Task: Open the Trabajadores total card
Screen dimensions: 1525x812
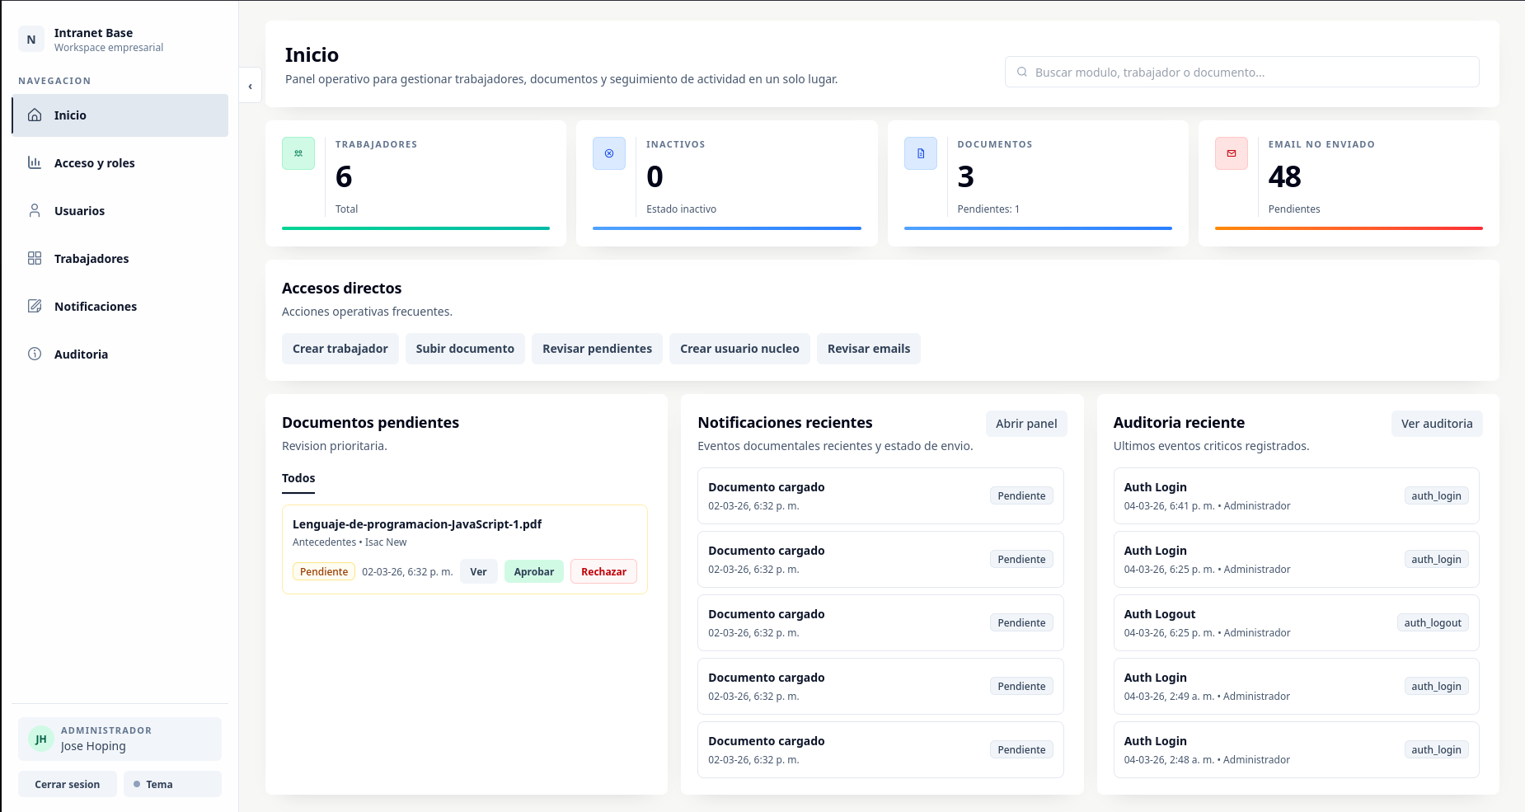Action: (415, 183)
